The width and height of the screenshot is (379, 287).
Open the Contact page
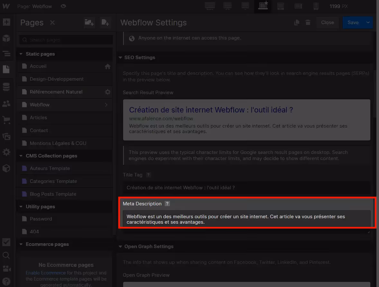[x=65, y=130]
